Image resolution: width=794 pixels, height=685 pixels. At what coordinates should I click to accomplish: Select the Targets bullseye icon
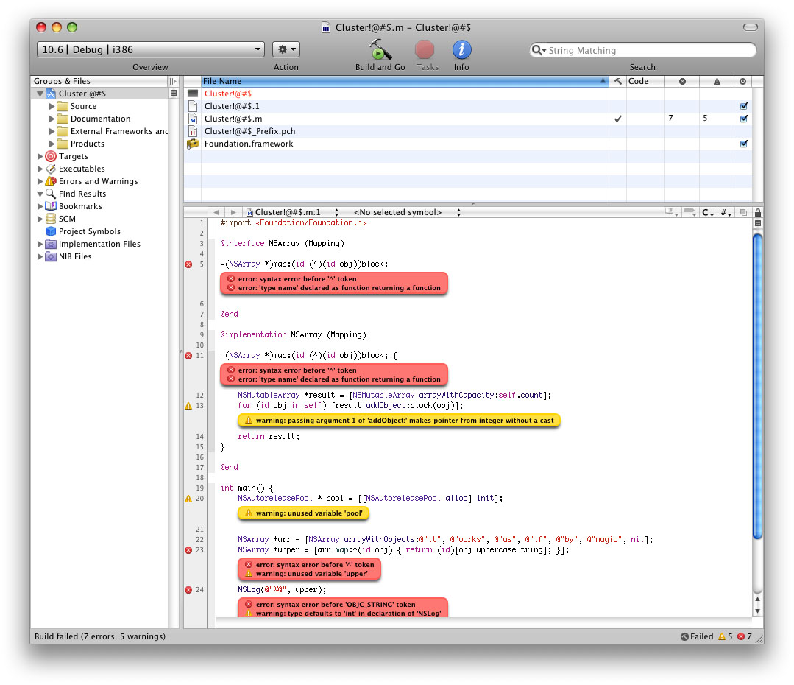51,156
